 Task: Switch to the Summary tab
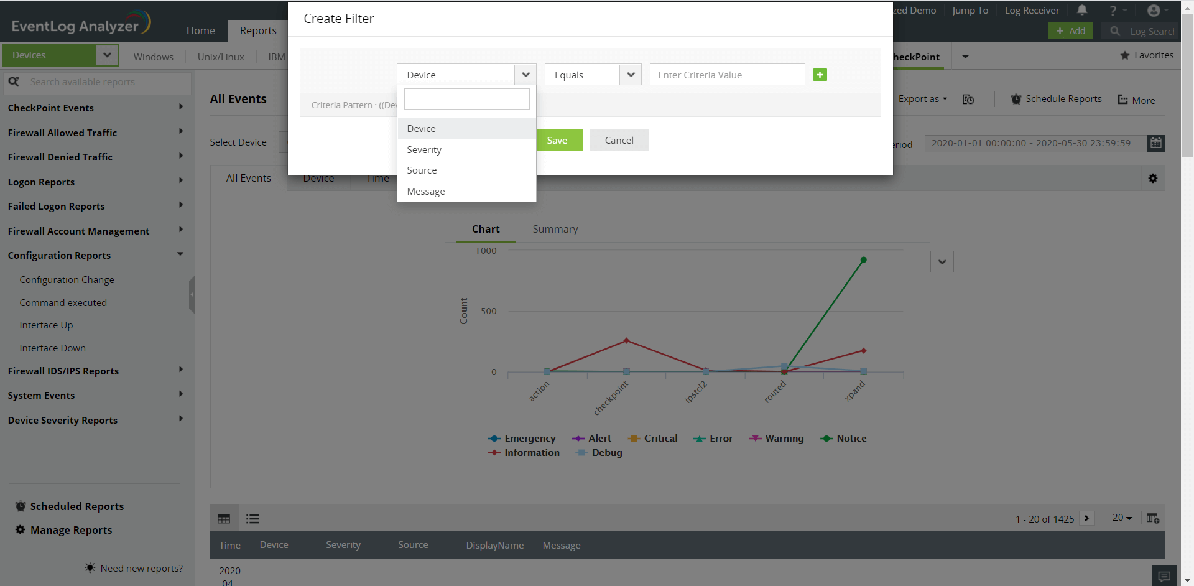click(555, 229)
